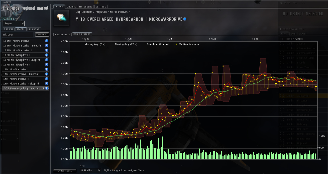Show info for 100MN MicroWarpdrive II

point(47,50)
